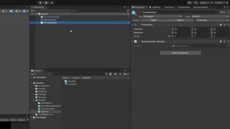Toggle the constrained proportions scale link
Image resolution: width=230 pixels, height=129 pixels.
point(169,36)
